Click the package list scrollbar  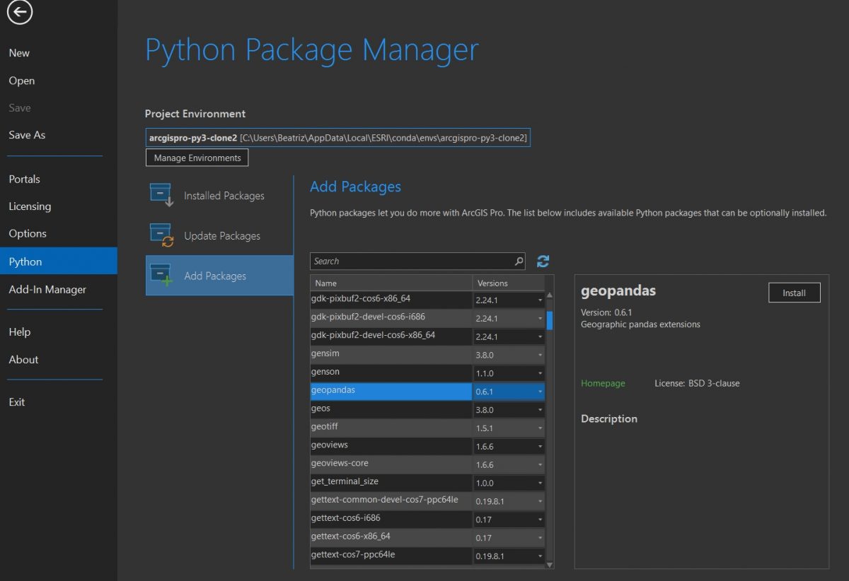(x=551, y=320)
